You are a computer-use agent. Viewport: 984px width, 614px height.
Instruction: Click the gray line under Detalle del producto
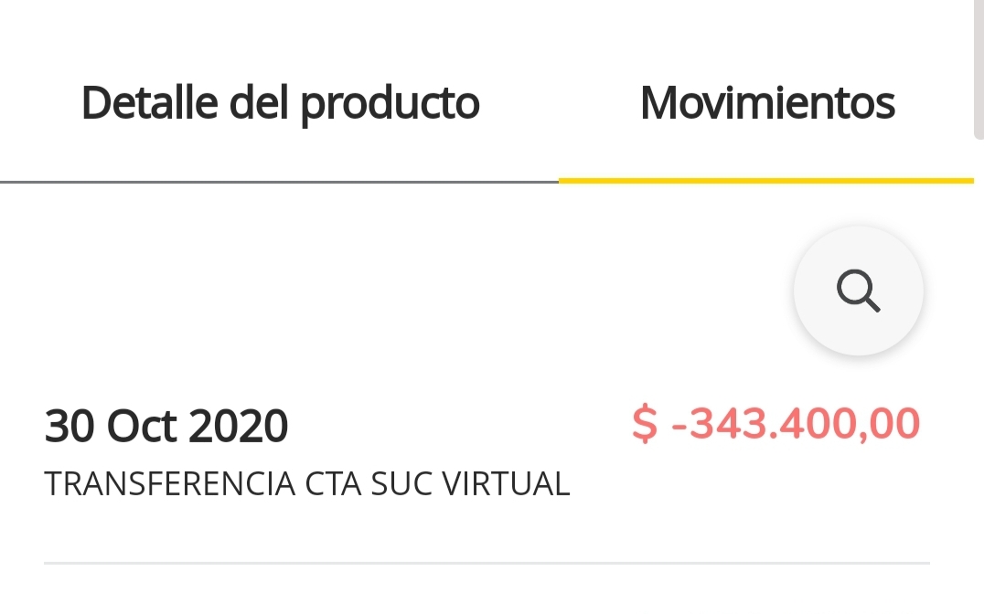click(x=279, y=182)
